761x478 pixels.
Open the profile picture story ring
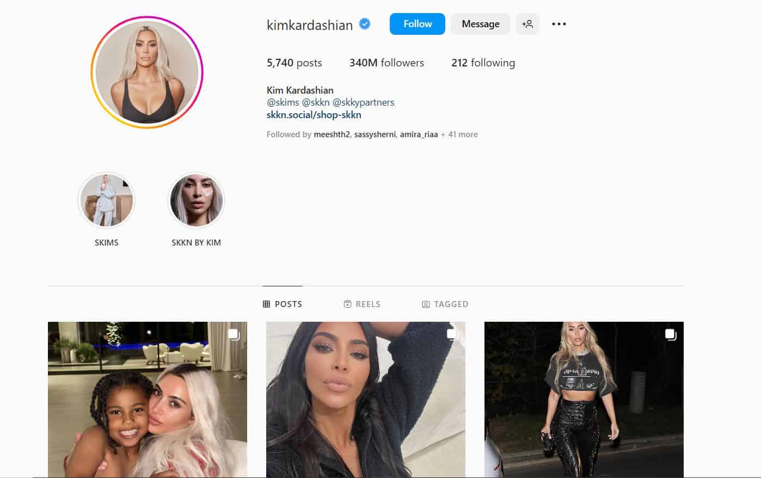(x=147, y=72)
